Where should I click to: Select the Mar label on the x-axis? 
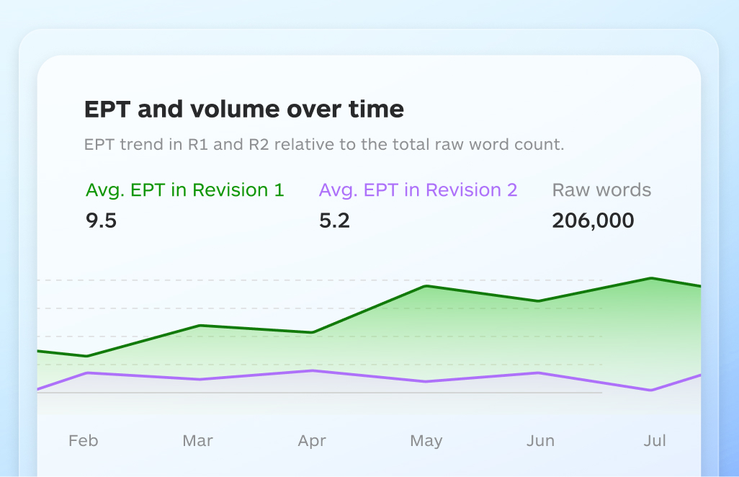[198, 440]
